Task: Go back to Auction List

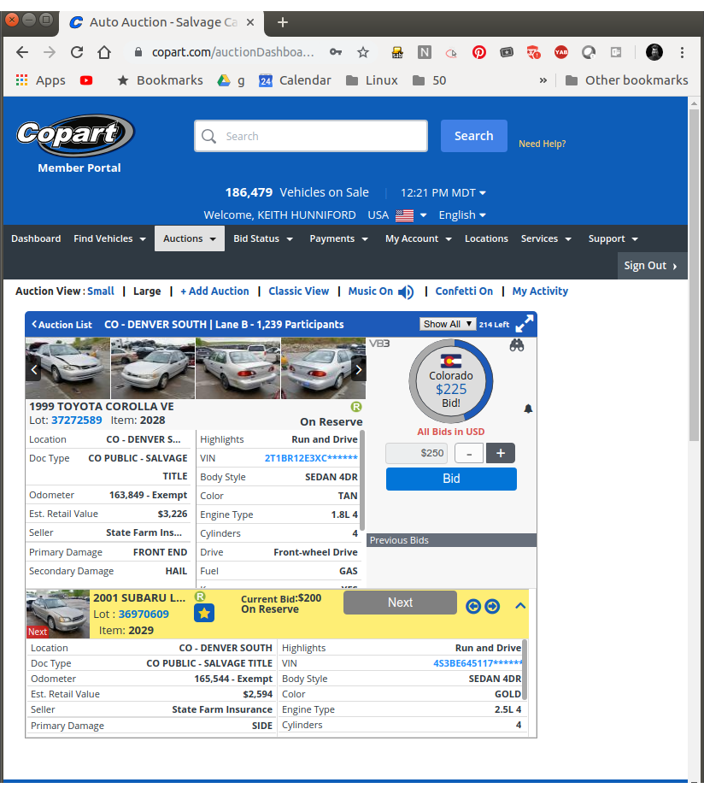Action: tap(62, 325)
